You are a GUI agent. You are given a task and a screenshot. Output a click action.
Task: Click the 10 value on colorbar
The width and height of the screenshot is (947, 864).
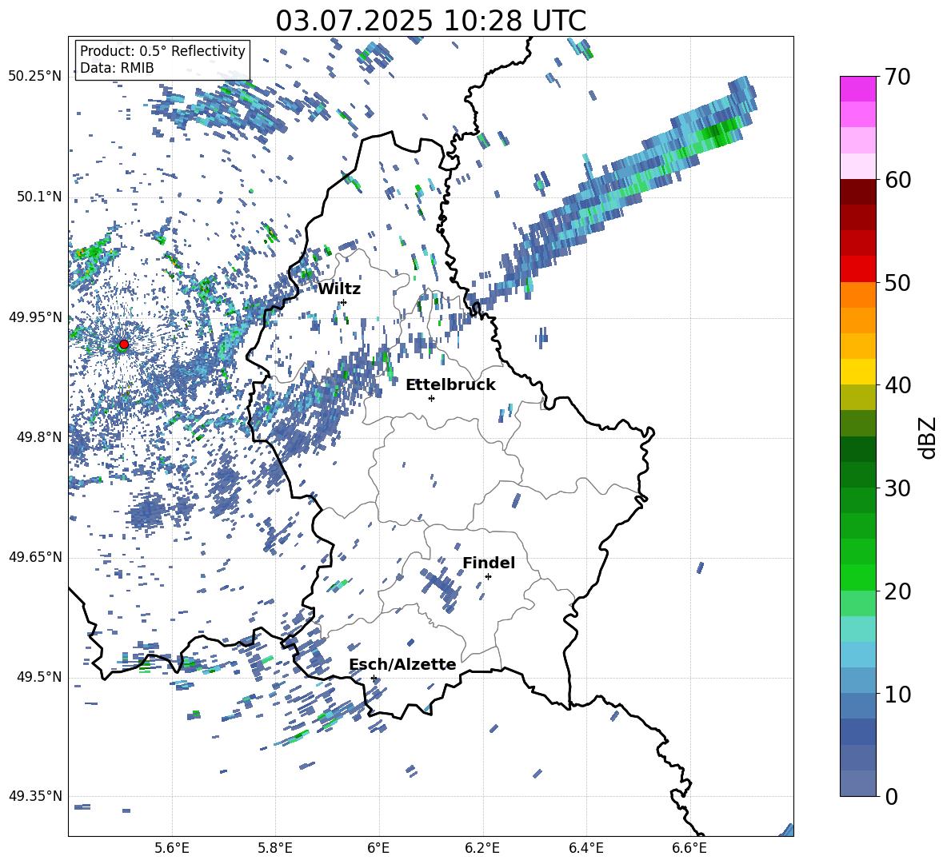click(897, 694)
